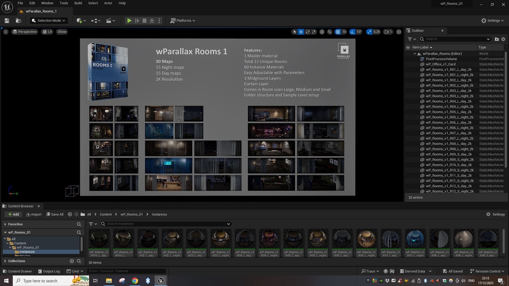The image size is (509, 286).
Task: Open the Settings dropdown at top right
Action: pos(492,21)
